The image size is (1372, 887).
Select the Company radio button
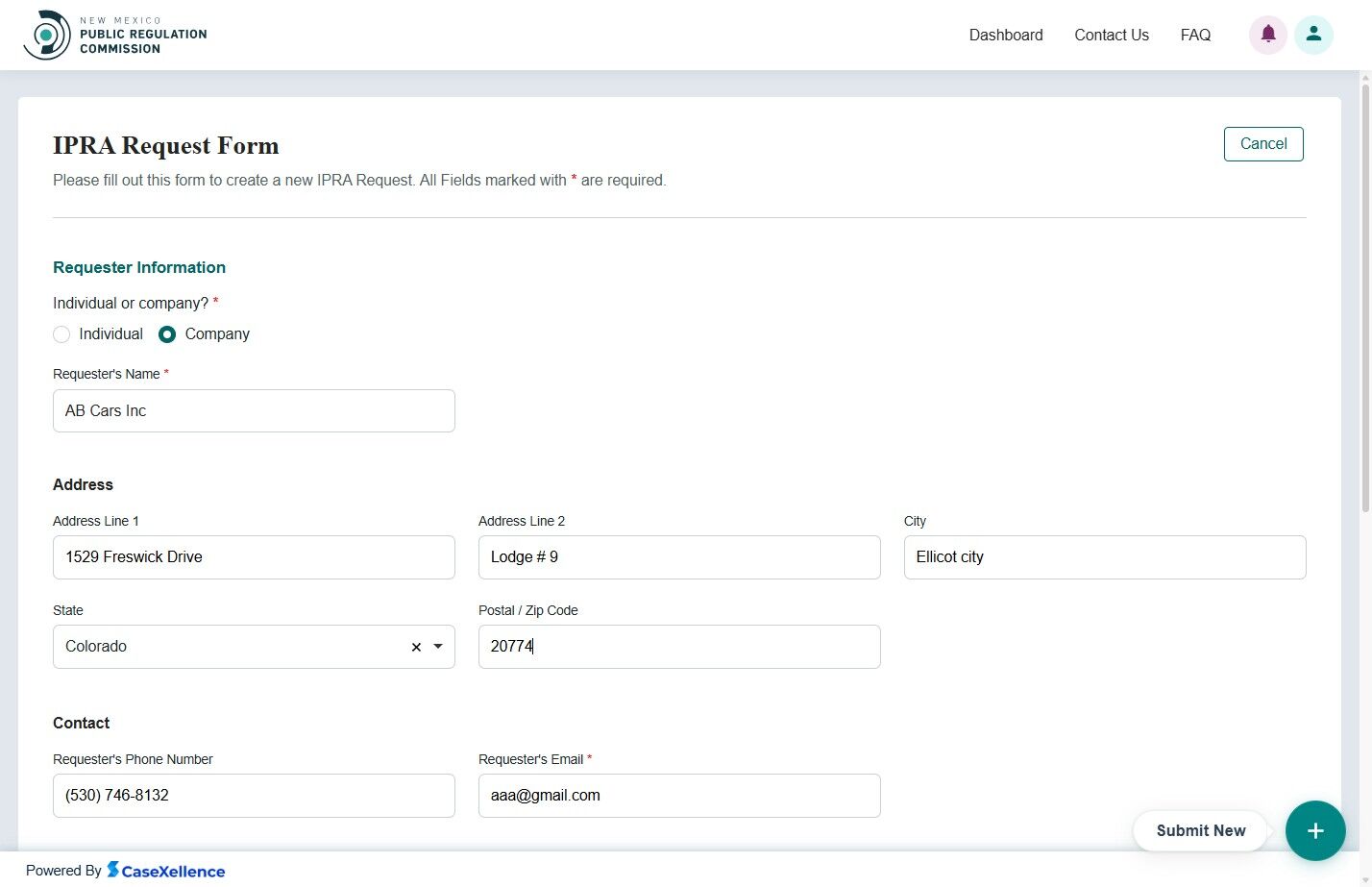click(x=167, y=334)
